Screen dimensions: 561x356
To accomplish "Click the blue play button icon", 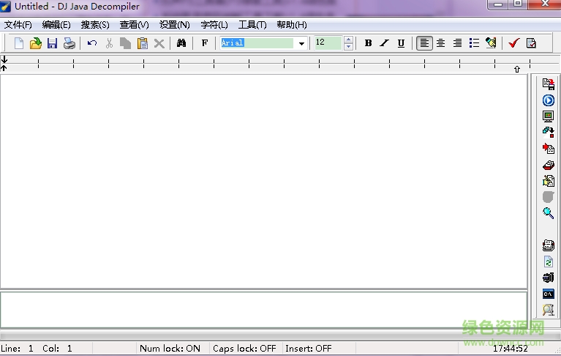I will [x=548, y=100].
